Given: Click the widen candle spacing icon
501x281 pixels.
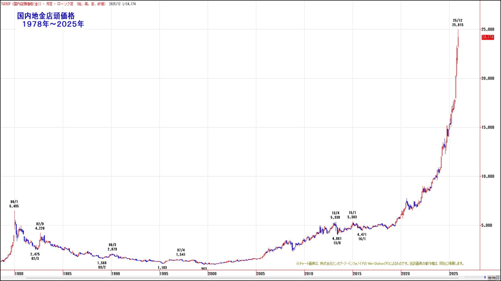Looking at the screenshot, I should [494, 278].
